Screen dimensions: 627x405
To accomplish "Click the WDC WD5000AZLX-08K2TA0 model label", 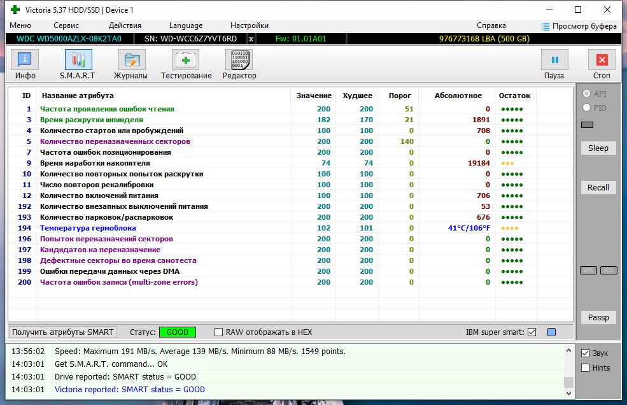I will tap(69, 39).
